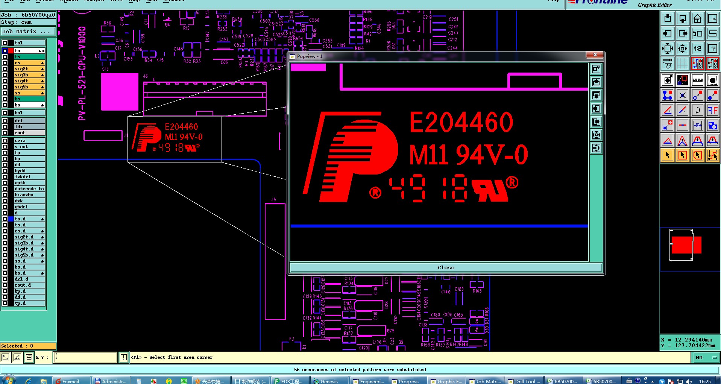The image size is (721, 384).
Task: Open Foxmail from the taskbar
Action: (71, 381)
